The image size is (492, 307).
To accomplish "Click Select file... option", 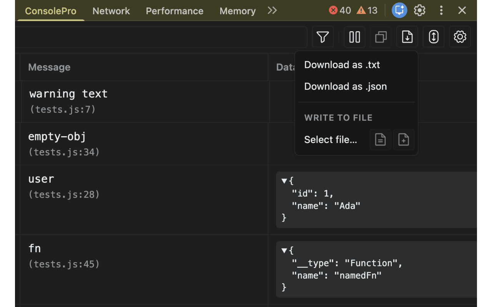I will pos(331,140).
